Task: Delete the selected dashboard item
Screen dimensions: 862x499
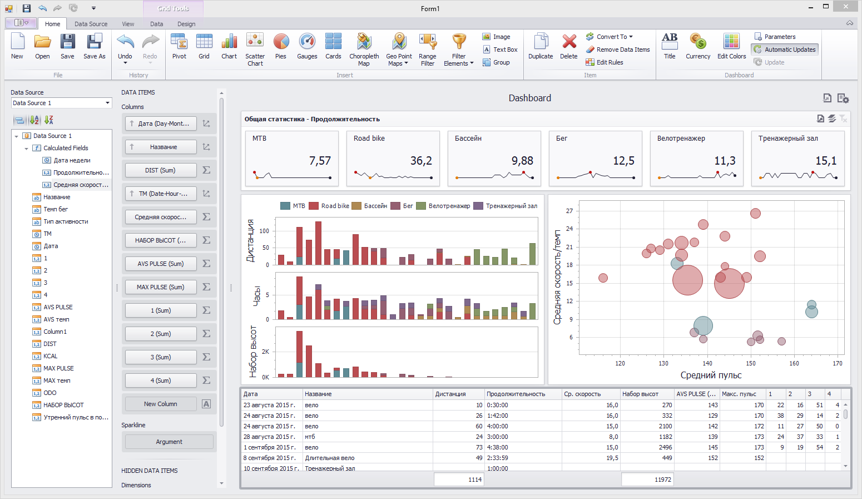Action: [x=568, y=47]
